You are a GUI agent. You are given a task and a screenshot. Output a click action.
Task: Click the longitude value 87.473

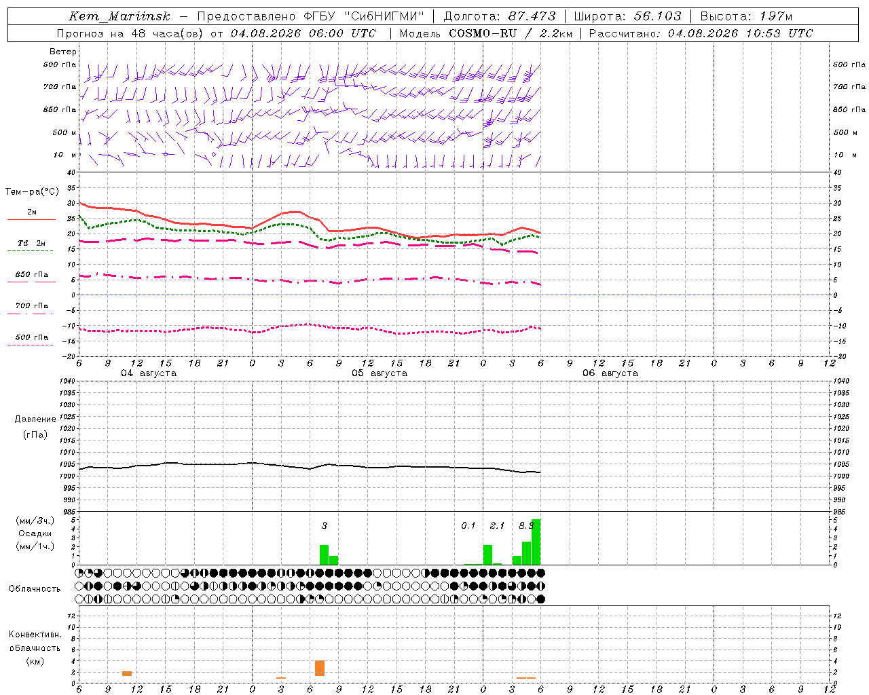coord(532,16)
